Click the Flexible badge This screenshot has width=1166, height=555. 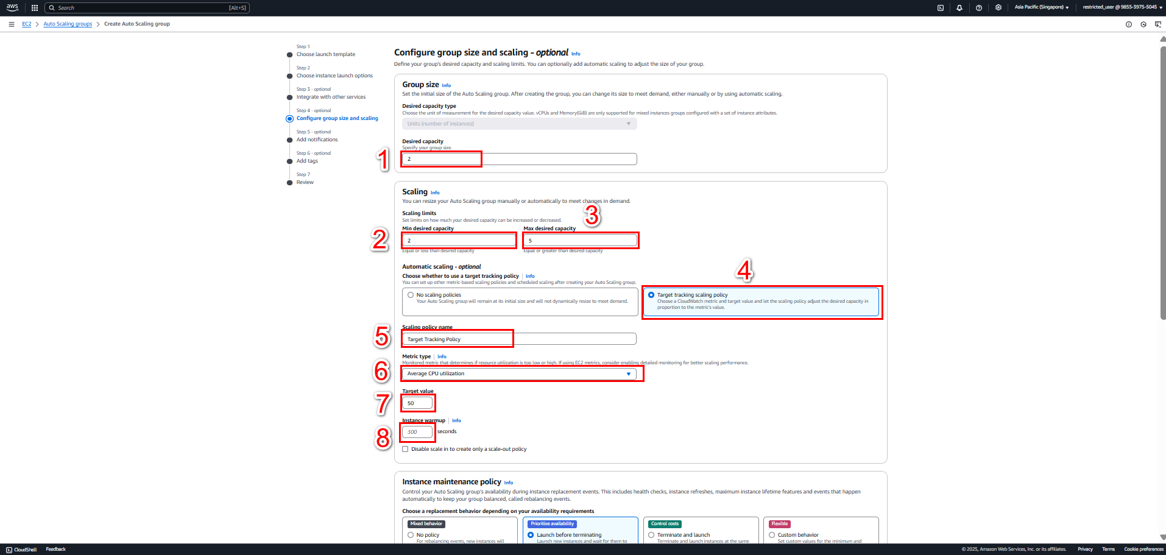(780, 524)
